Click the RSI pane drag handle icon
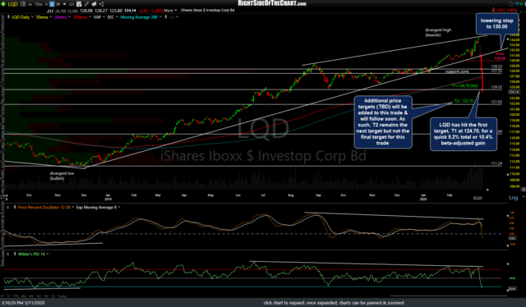 tap(15, 254)
